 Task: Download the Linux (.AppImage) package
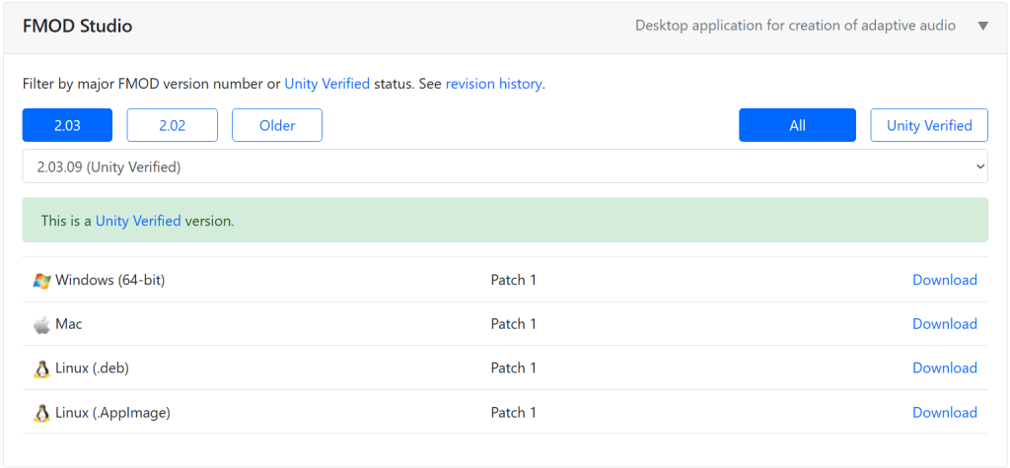click(945, 412)
